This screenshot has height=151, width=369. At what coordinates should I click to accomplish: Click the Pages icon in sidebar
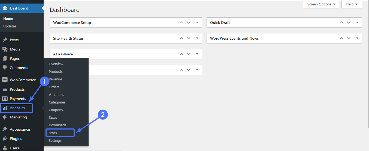click(x=5, y=58)
